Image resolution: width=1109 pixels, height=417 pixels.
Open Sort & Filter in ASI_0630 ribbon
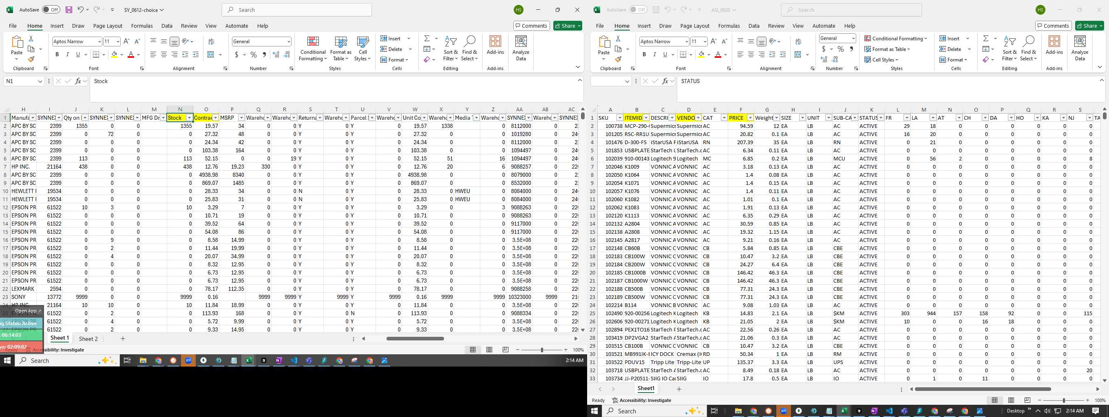1010,48
